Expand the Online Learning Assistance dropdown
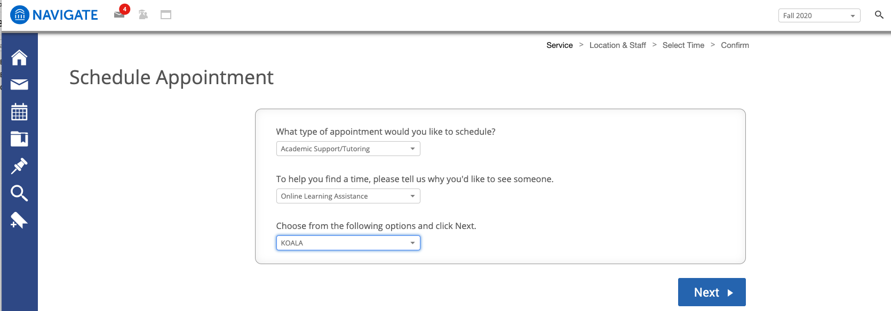This screenshot has height=311, width=891. [x=348, y=196]
